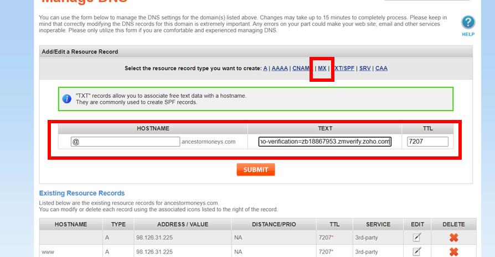Switch to the MX record type
The height and width of the screenshot is (257, 495).
tap(322, 69)
